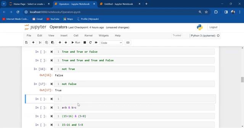
Task: Run the empty selected cell icon
Action: [x=51, y=99]
